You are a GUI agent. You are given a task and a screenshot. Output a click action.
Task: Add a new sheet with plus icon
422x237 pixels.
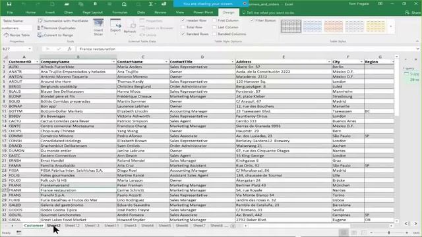point(233,226)
